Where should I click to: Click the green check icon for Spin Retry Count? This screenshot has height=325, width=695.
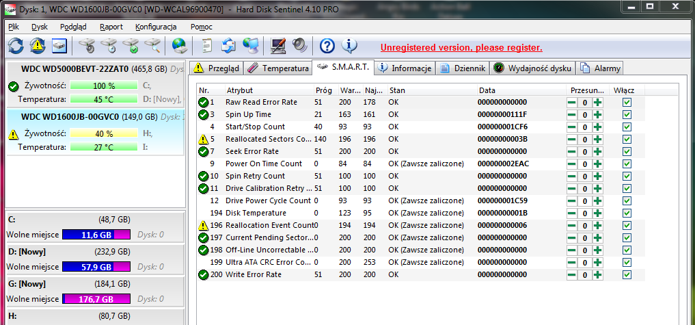204,177
